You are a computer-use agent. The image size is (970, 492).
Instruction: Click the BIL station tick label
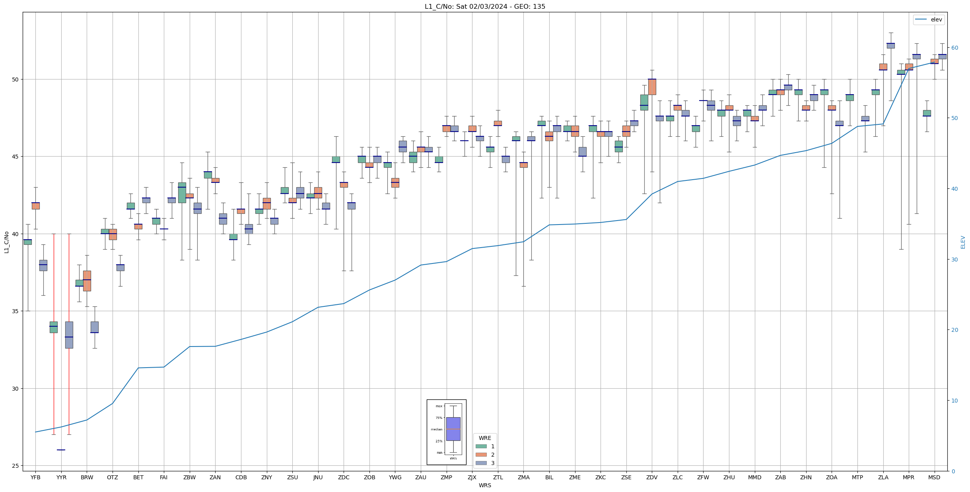tap(549, 478)
